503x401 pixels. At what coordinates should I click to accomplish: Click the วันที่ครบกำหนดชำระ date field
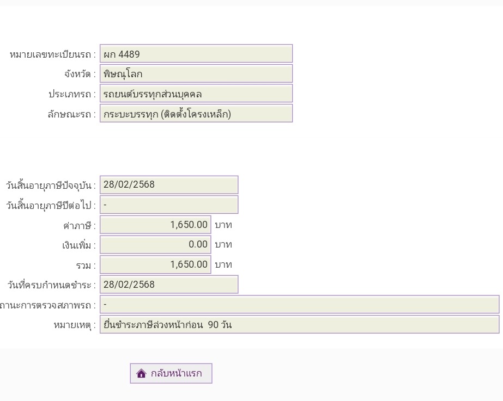click(x=169, y=285)
